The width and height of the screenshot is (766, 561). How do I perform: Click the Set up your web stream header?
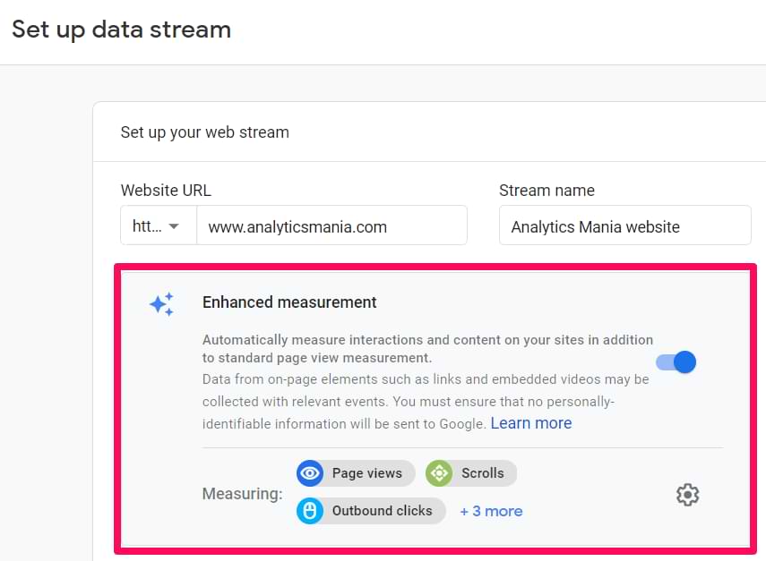click(x=204, y=132)
